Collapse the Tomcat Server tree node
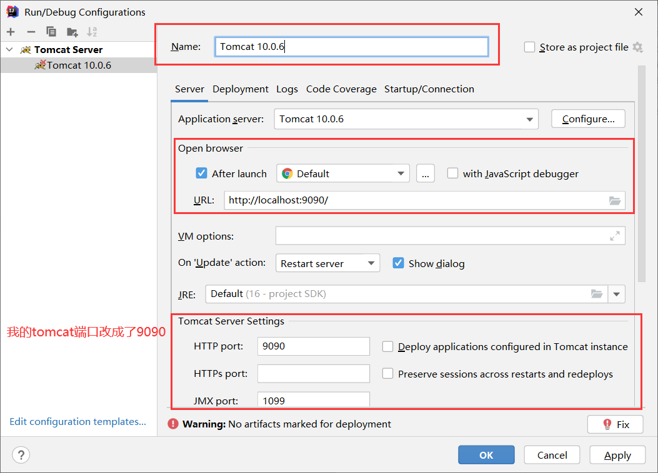658x473 pixels. [x=9, y=49]
